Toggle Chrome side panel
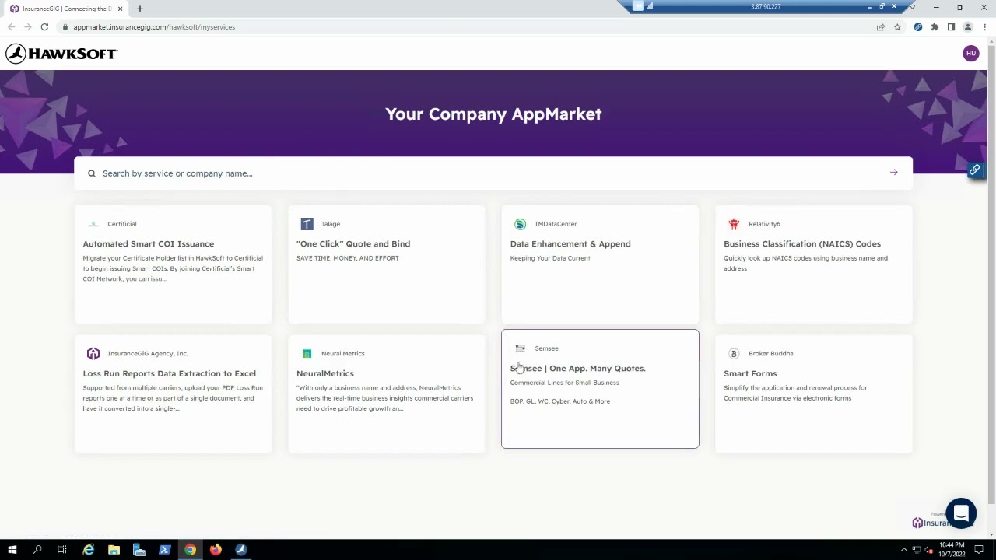 [951, 27]
